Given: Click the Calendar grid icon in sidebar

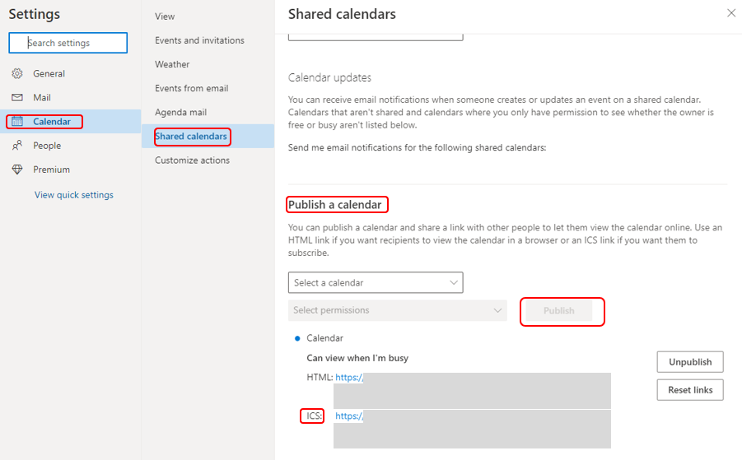Looking at the screenshot, I should click(16, 122).
